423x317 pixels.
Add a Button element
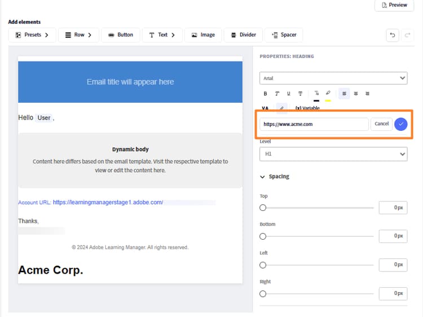point(121,35)
